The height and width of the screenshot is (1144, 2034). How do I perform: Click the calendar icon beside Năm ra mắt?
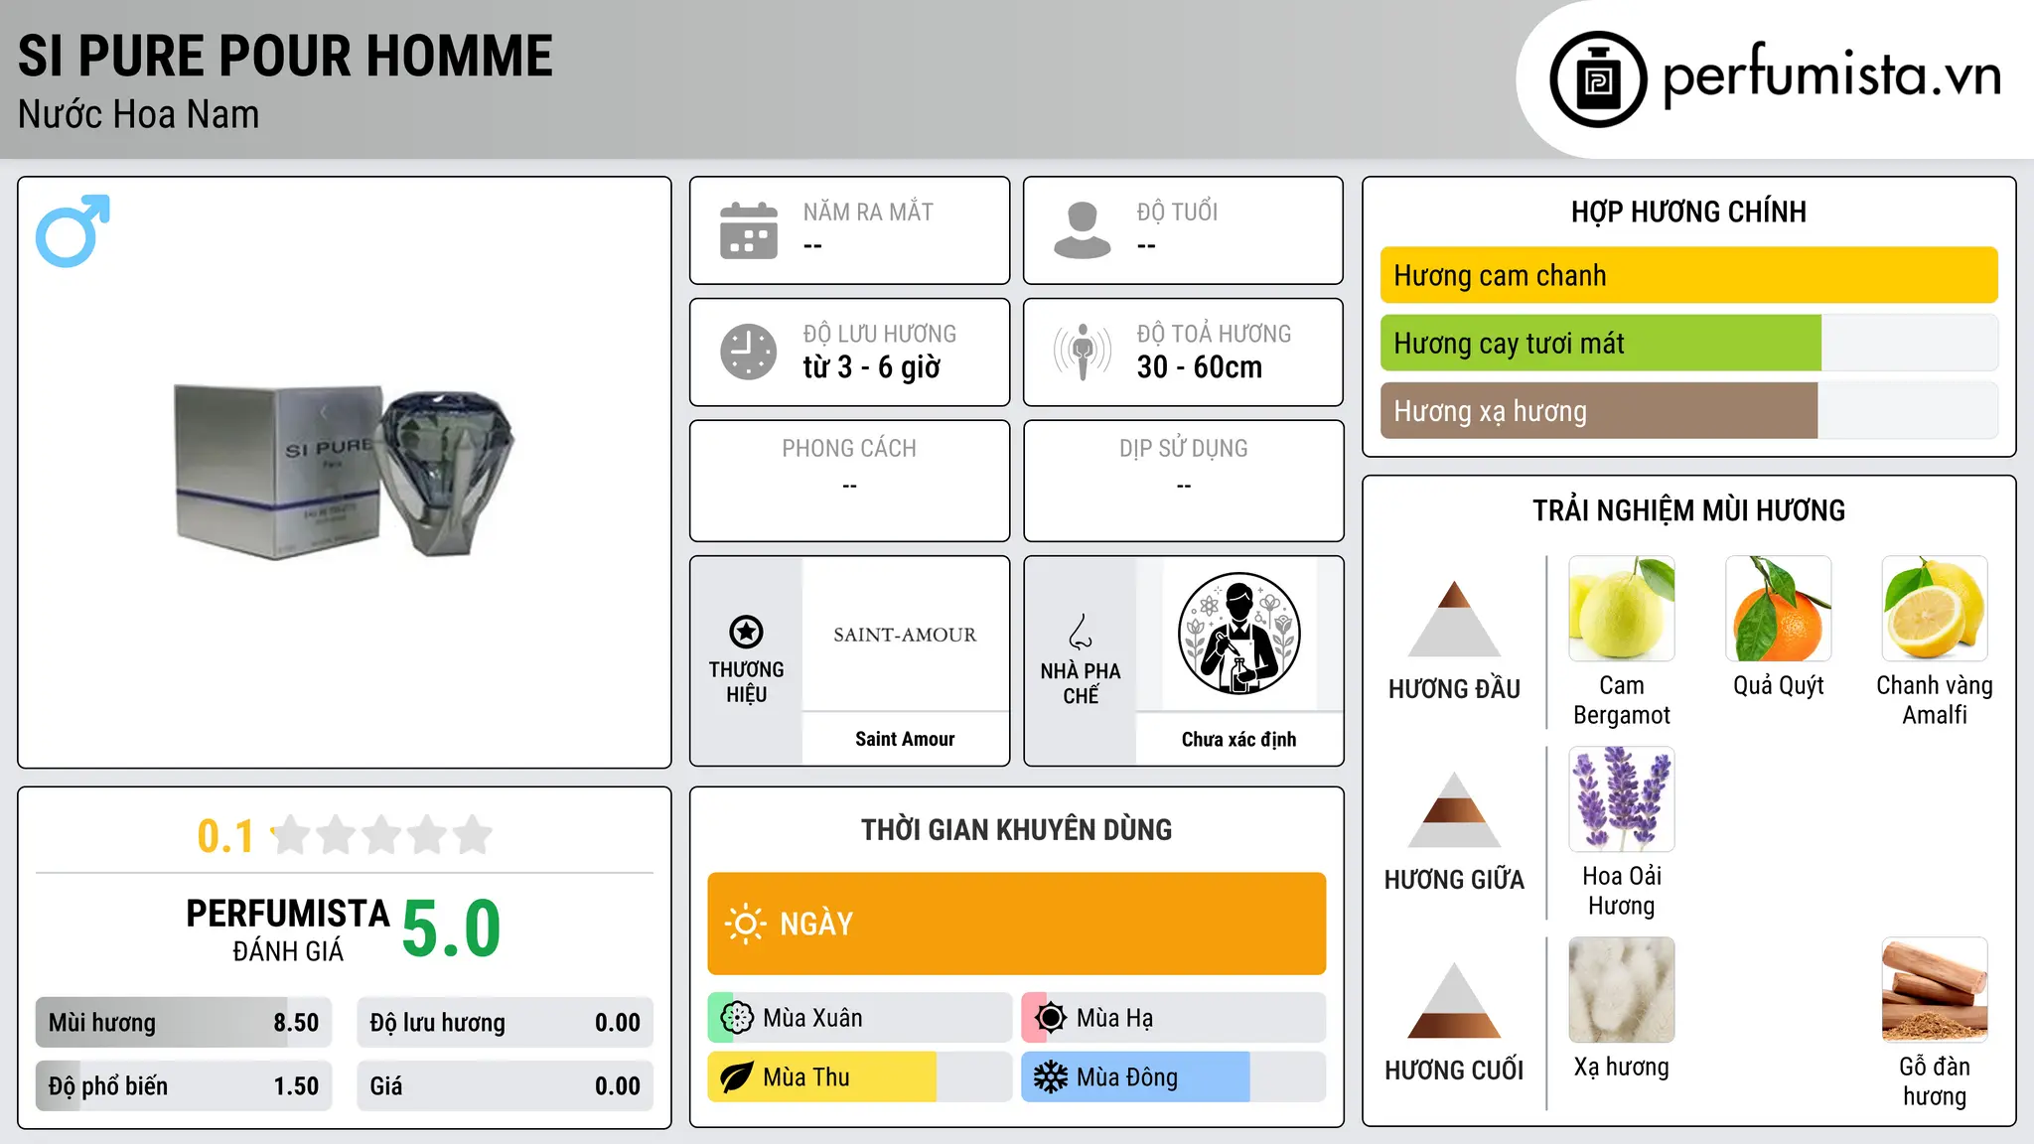[x=749, y=230]
